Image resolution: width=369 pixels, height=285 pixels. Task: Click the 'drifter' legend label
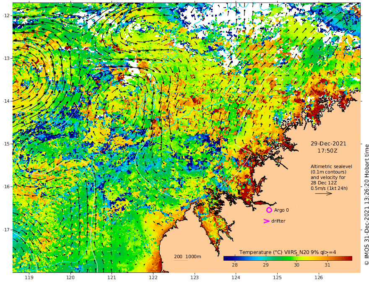click(x=278, y=221)
